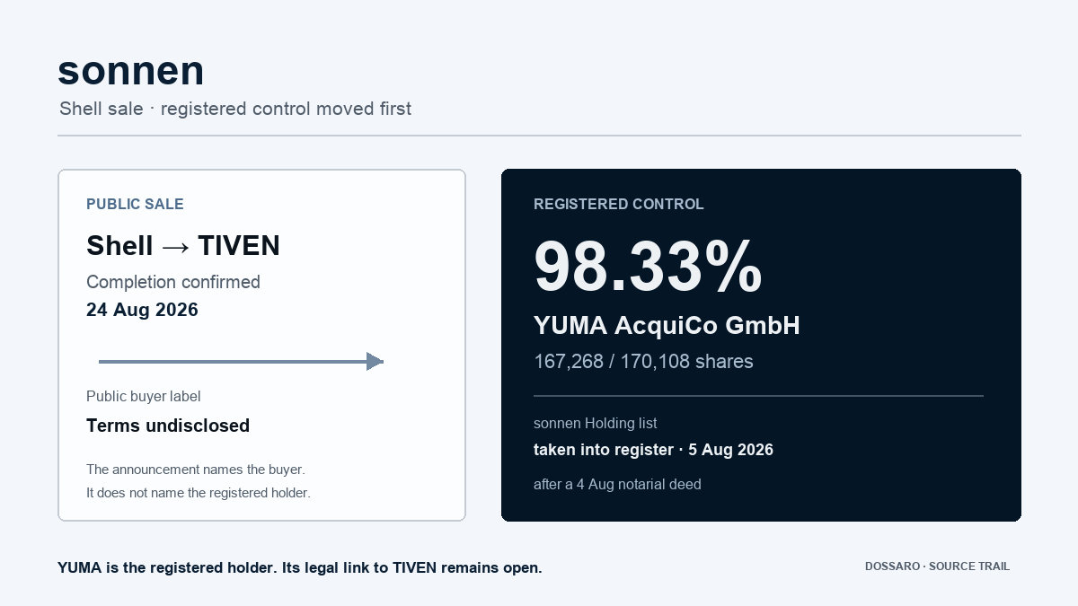Select the taken into register 5 Aug text
This screenshot has height=606, width=1078.
click(x=653, y=450)
